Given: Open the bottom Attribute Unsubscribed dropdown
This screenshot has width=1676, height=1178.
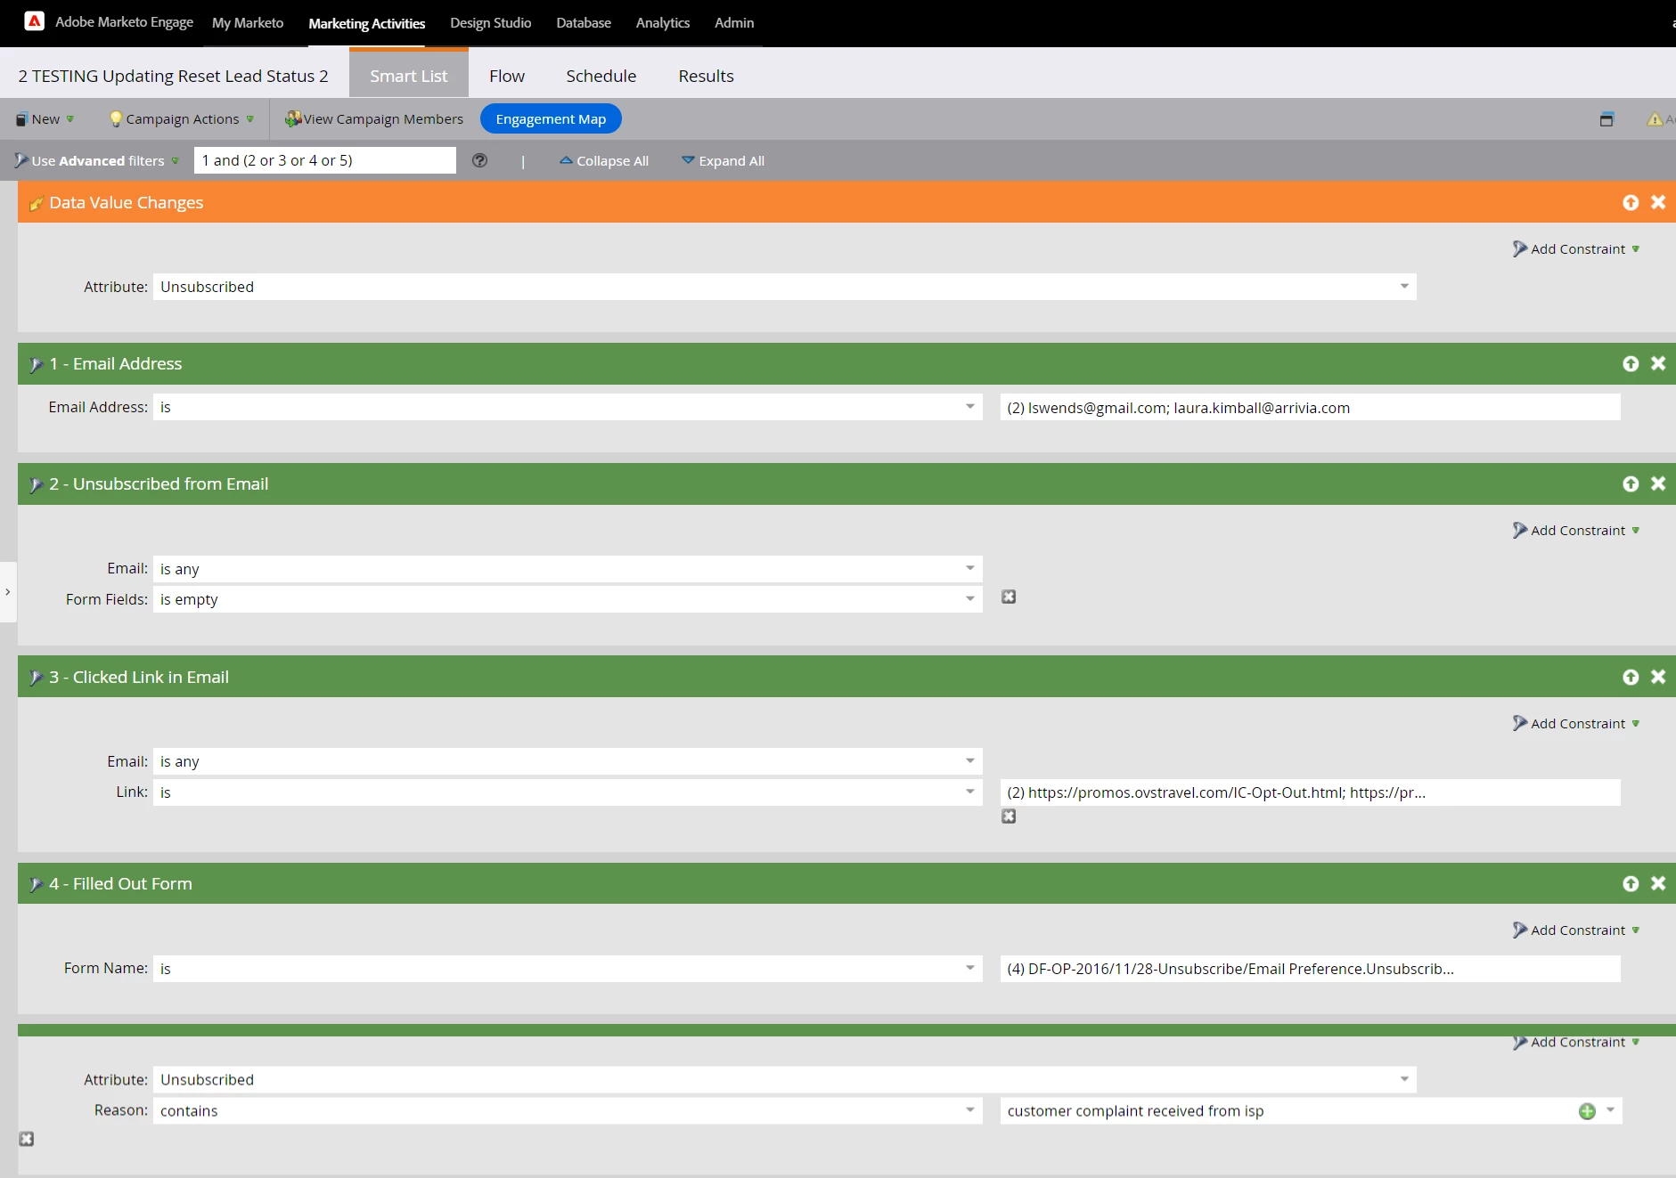Looking at the screenshot, I should 784,1080.
